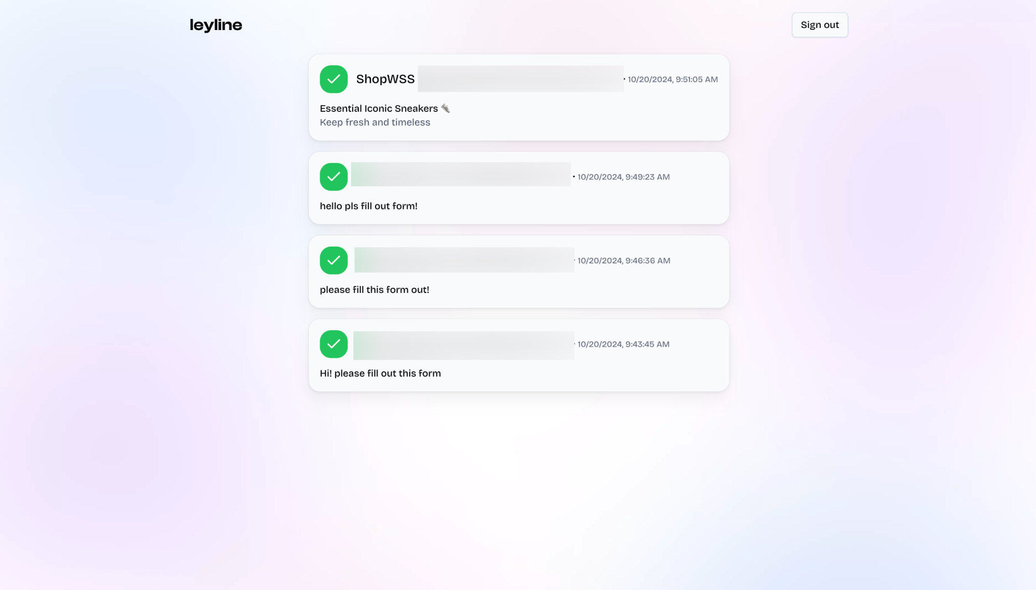
Task: Select the Essential Iconic Sneakers subject line
Action: [379, 108]
